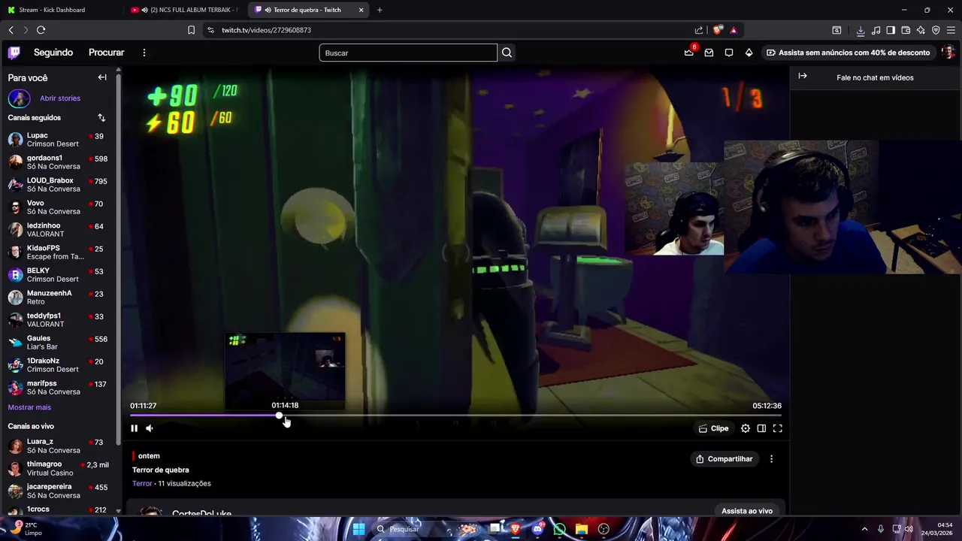Go back in browser history
Viewport: 962px width, 541px height.
[x=11, y=30]
